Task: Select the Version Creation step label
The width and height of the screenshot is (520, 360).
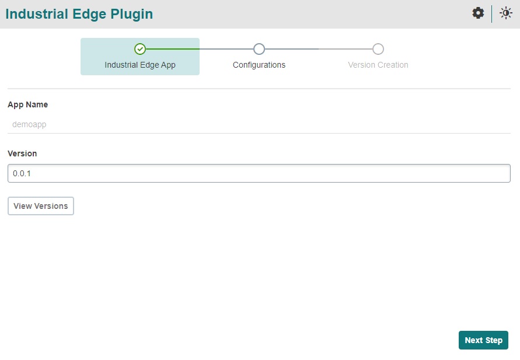Action: point(378,65)
